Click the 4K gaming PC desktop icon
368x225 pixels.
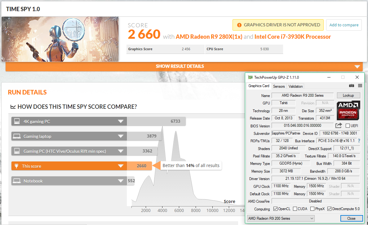(x=17, y=121)
